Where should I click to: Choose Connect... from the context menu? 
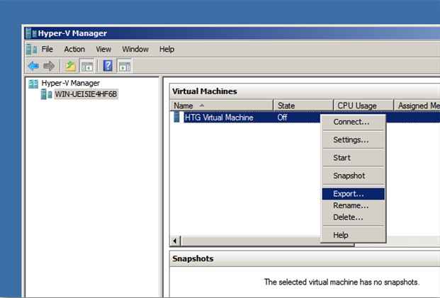click(x=354, y=122)
